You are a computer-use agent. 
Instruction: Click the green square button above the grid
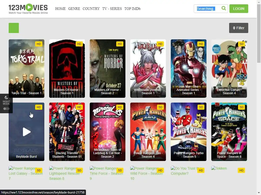coord(14,28)
